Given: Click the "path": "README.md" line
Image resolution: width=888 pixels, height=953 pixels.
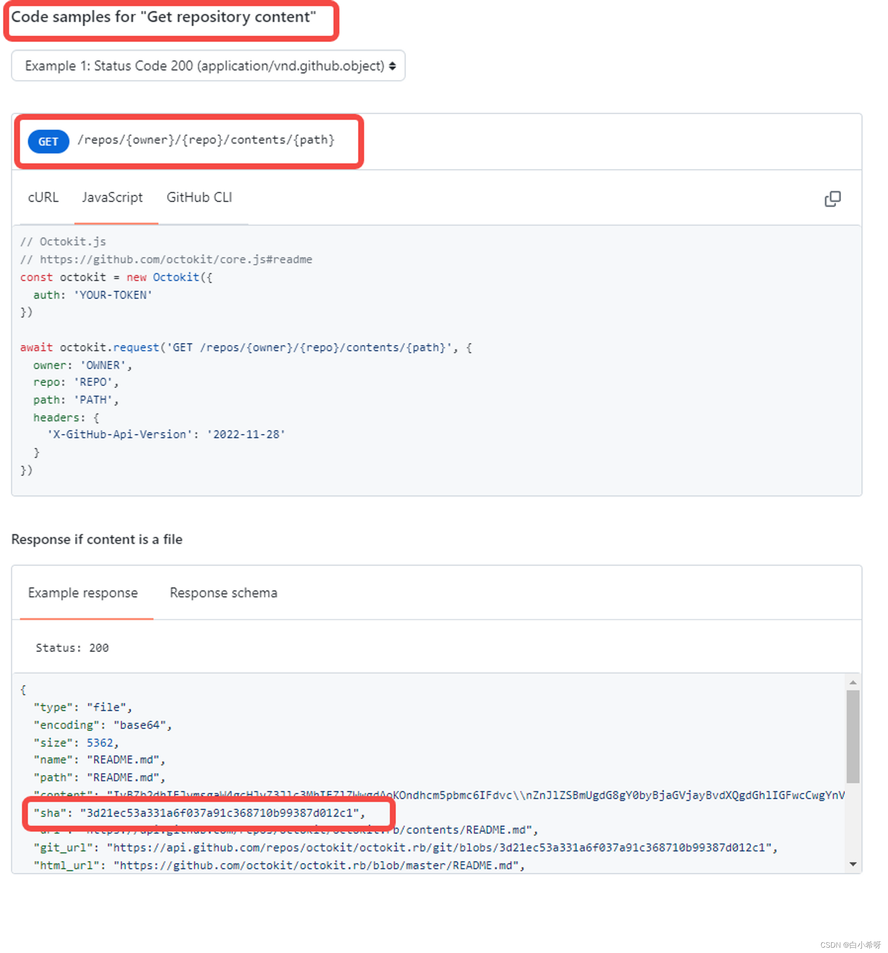Looking at the screenshot, I should pos(99,778).
